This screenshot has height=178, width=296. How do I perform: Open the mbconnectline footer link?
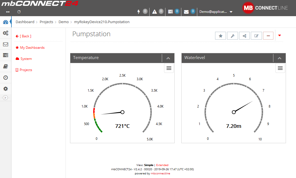tap(160, 174)
